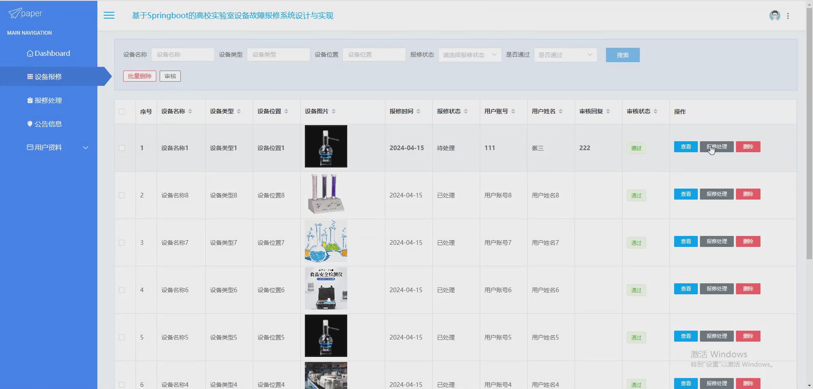Viewport: 813px width, 389px height.
Task: Sort by 设备位置 column arrows
Action: 286,111
